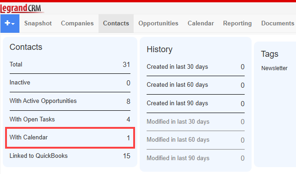This screenshot has height=174, width=296.
Task: View contacts Linked to QuickBooks
Action: tap(70, 156)
